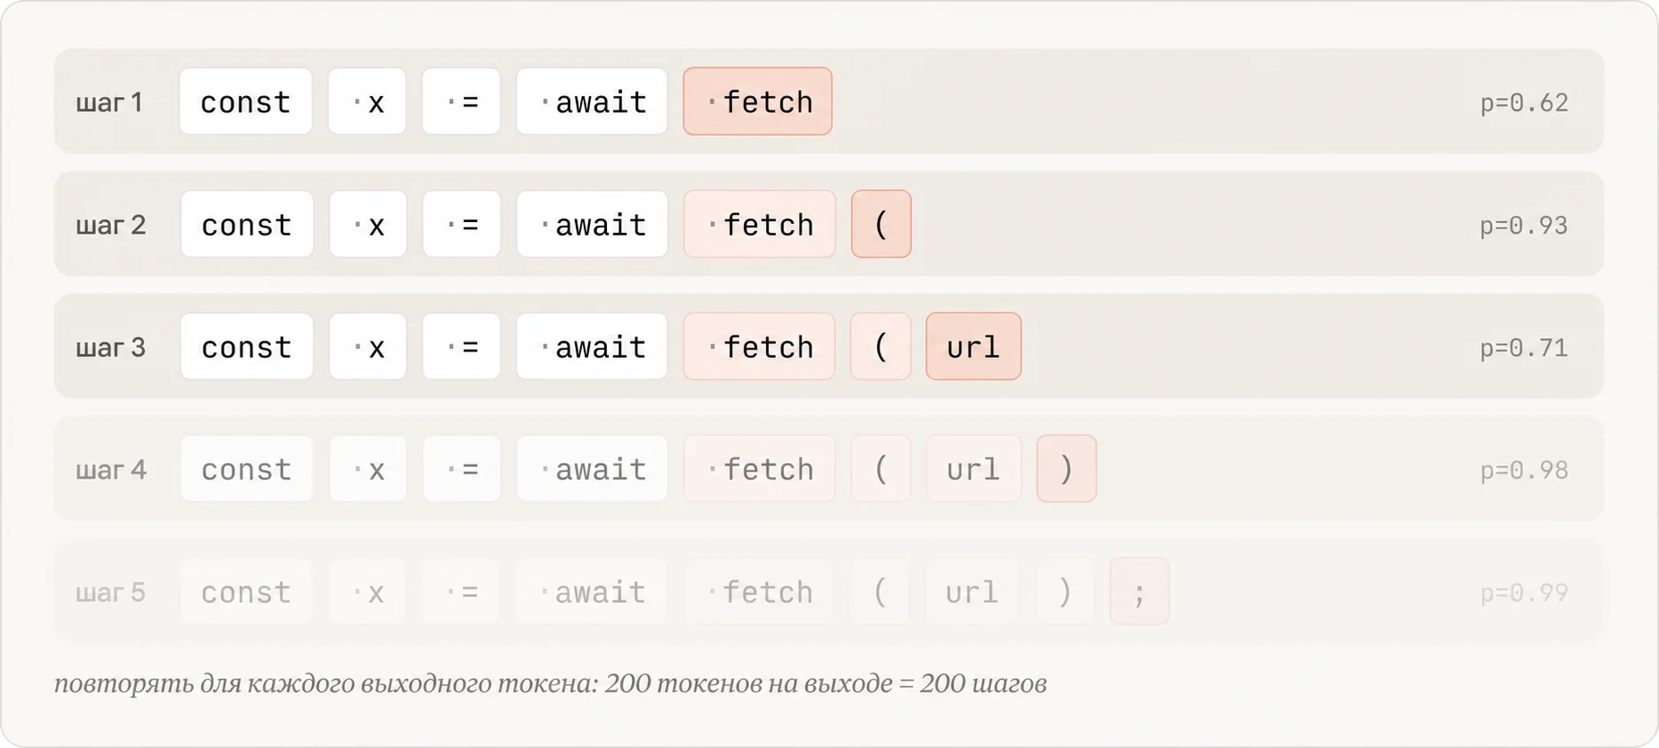Select the await token in шаг 2

tap(592, 224)
